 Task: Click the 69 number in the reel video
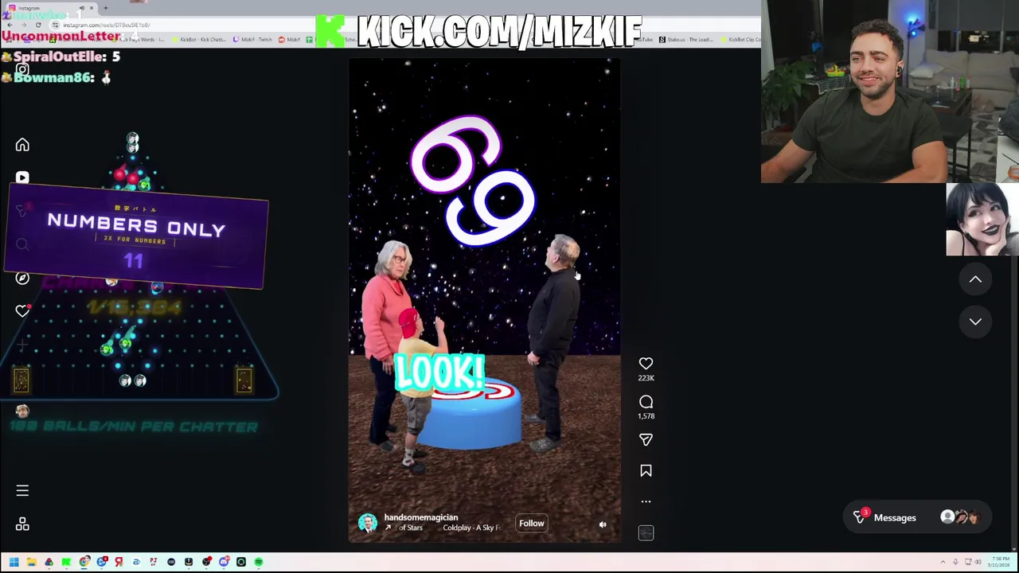click(x=473, y=180)
